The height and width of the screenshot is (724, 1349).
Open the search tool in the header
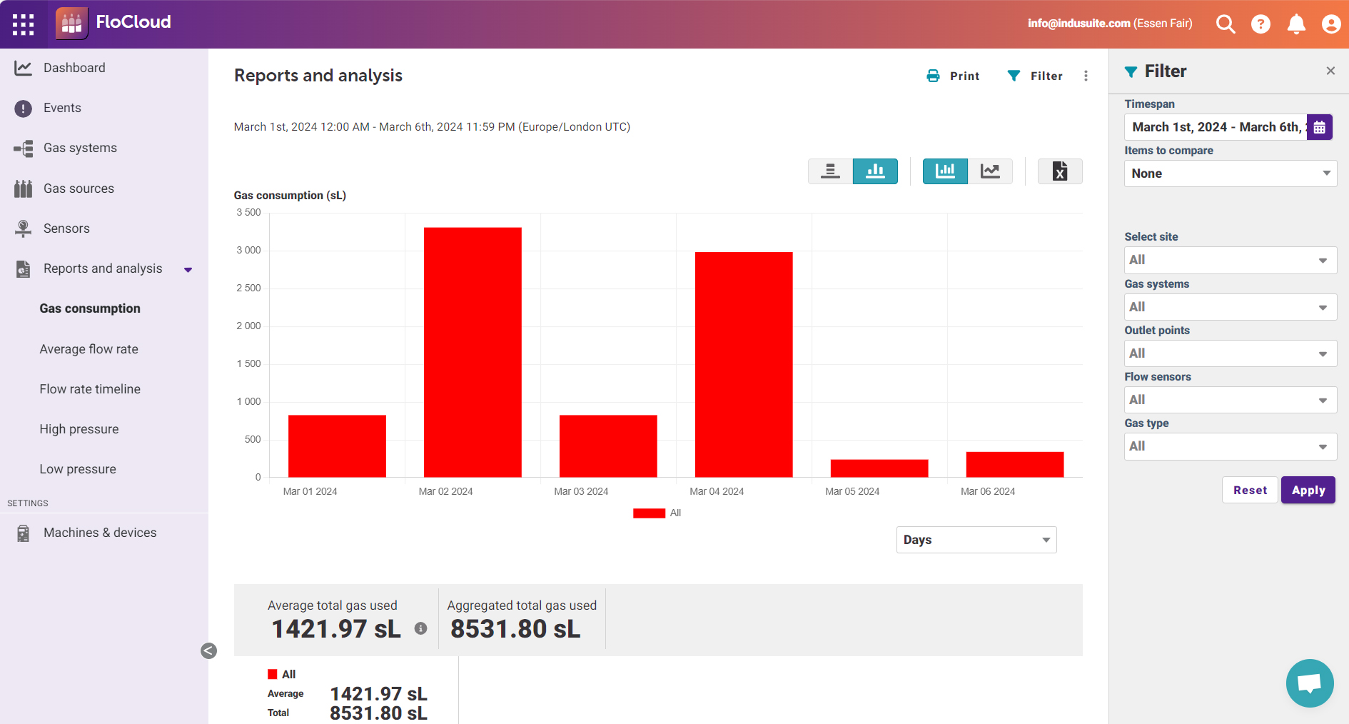coord(1226,23)
